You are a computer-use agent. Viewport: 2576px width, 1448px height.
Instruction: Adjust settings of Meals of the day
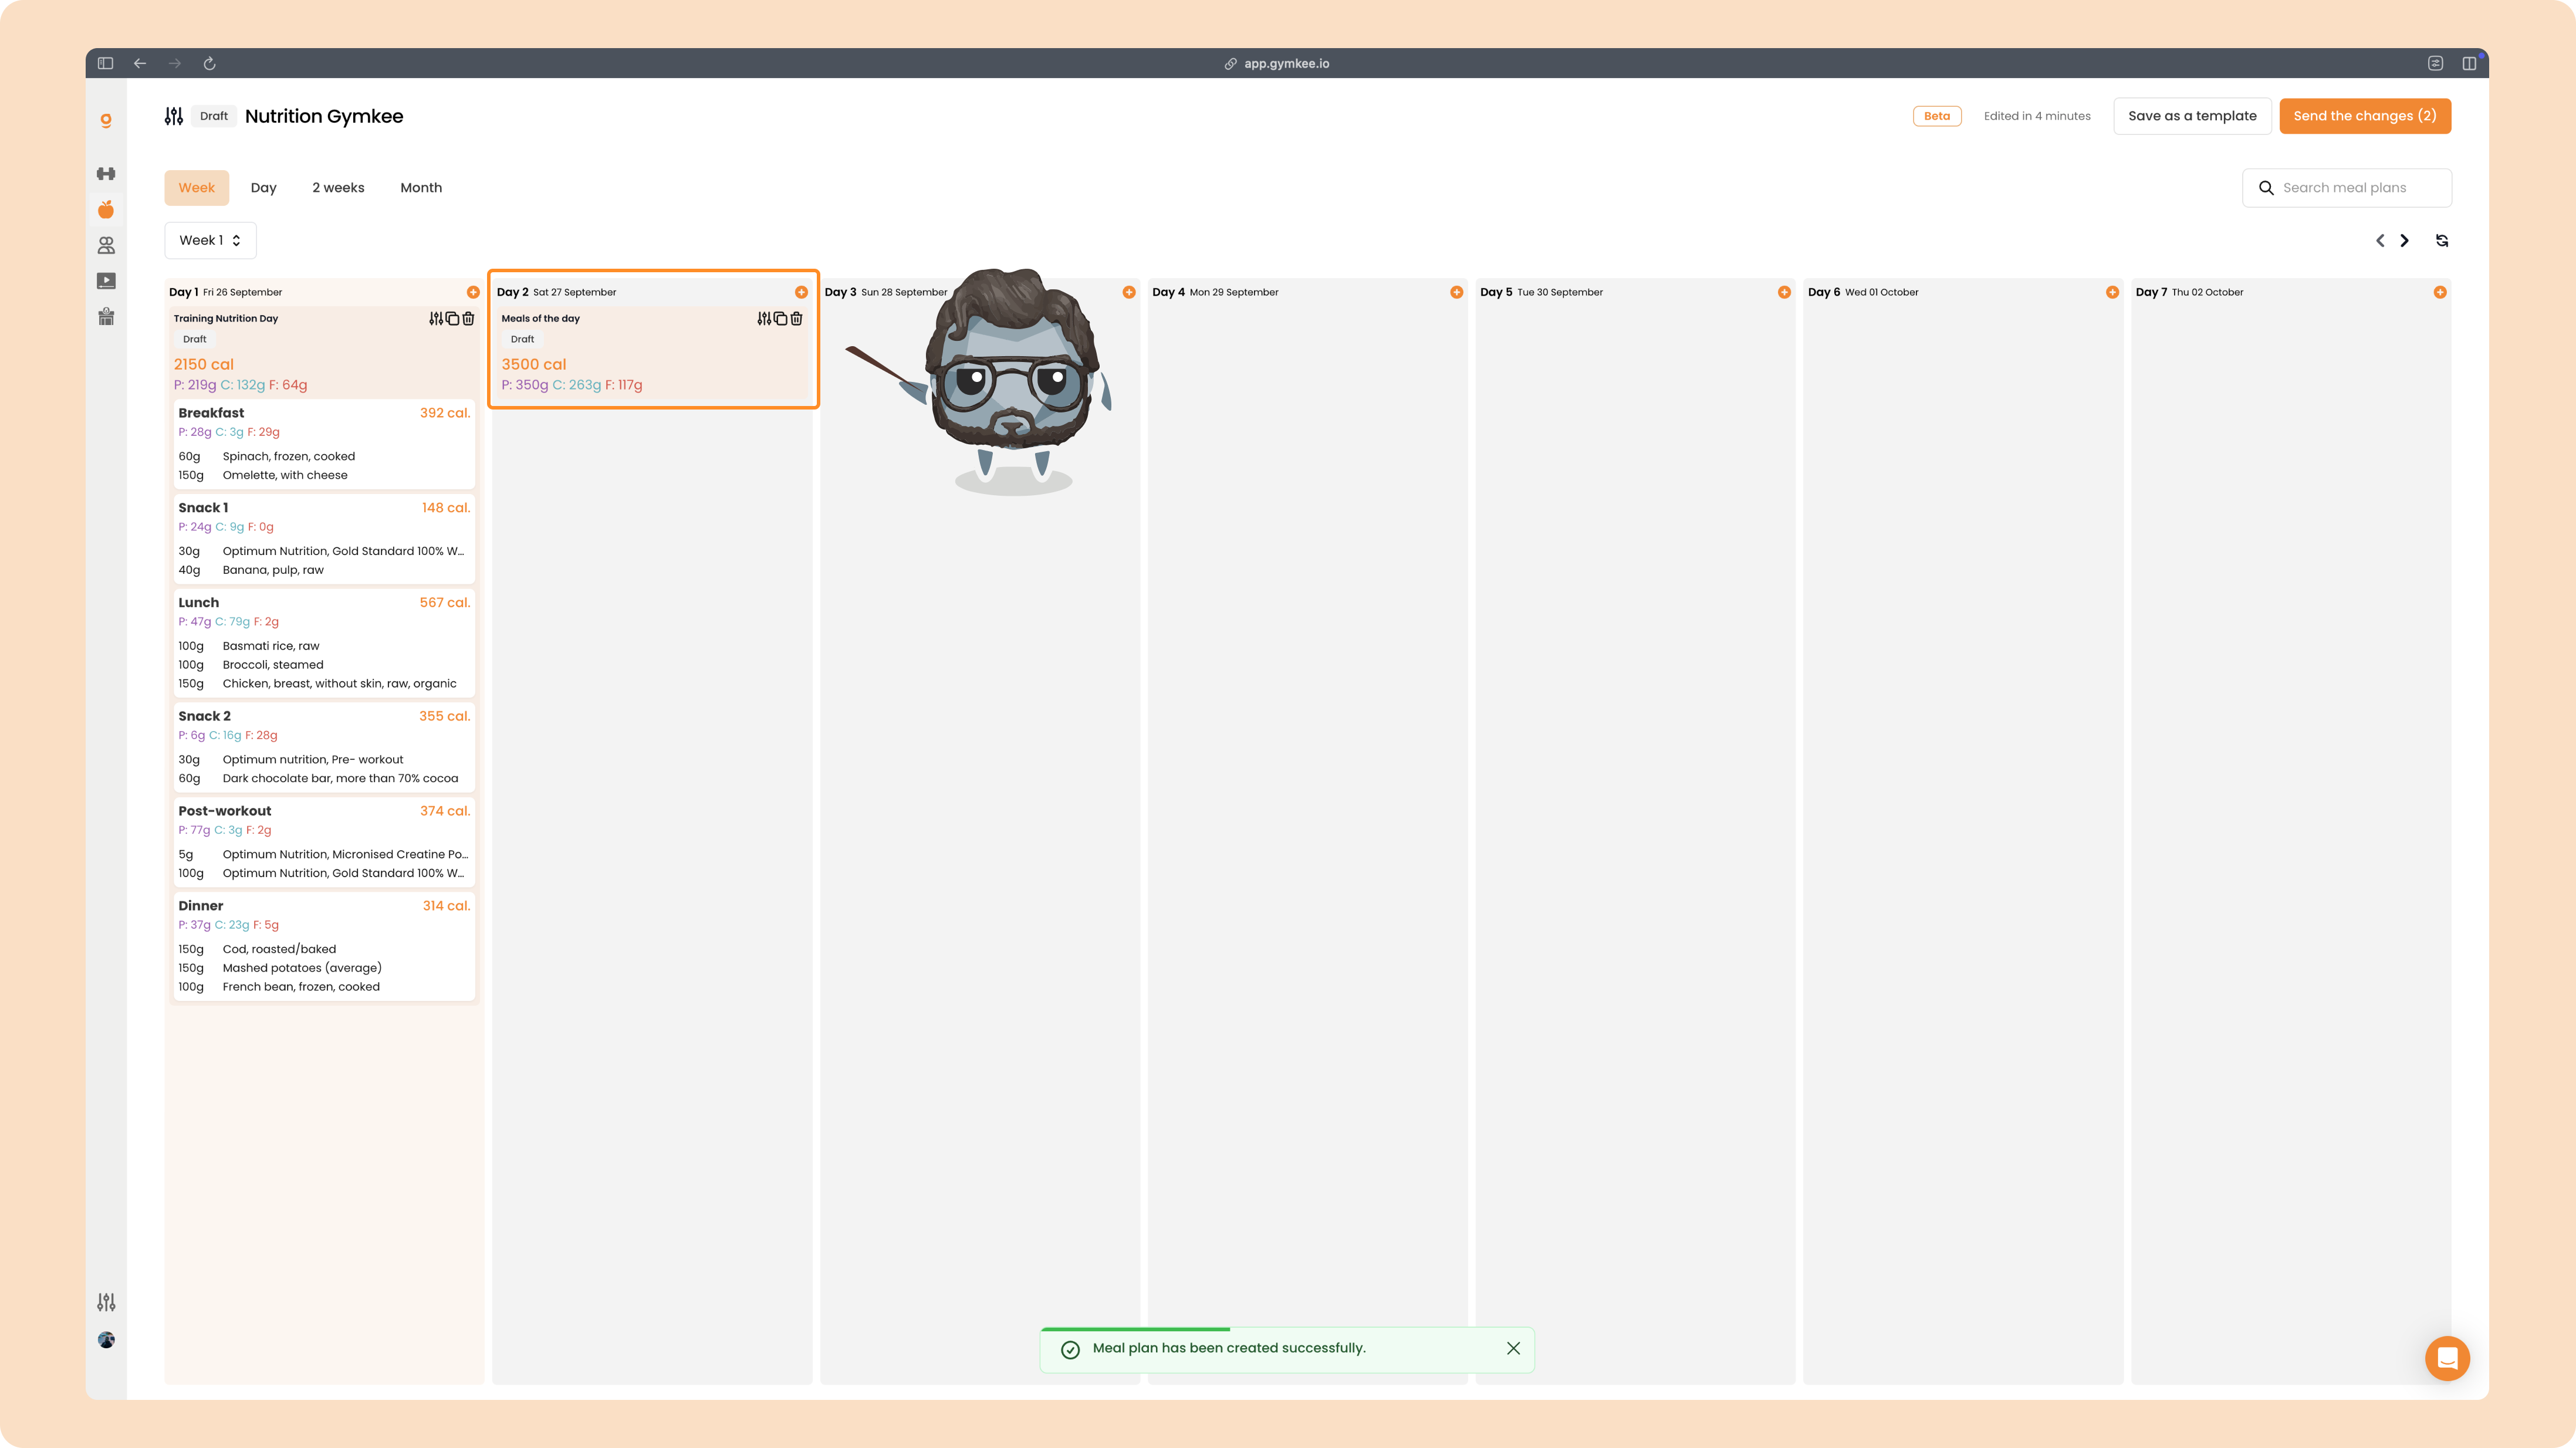click(x=764, y=318)
